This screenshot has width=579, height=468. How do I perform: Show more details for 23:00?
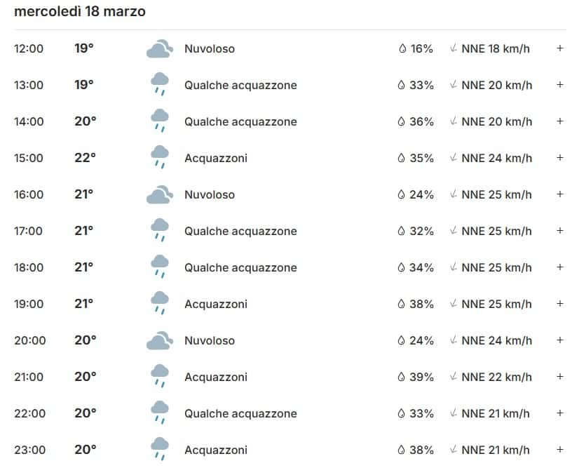[x=560, y=450]
